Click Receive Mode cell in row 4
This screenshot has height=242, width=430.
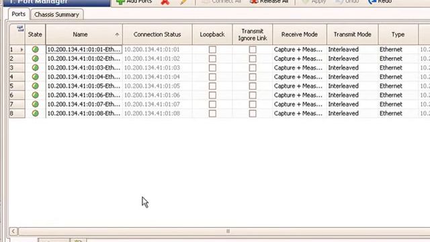point(300,77)
